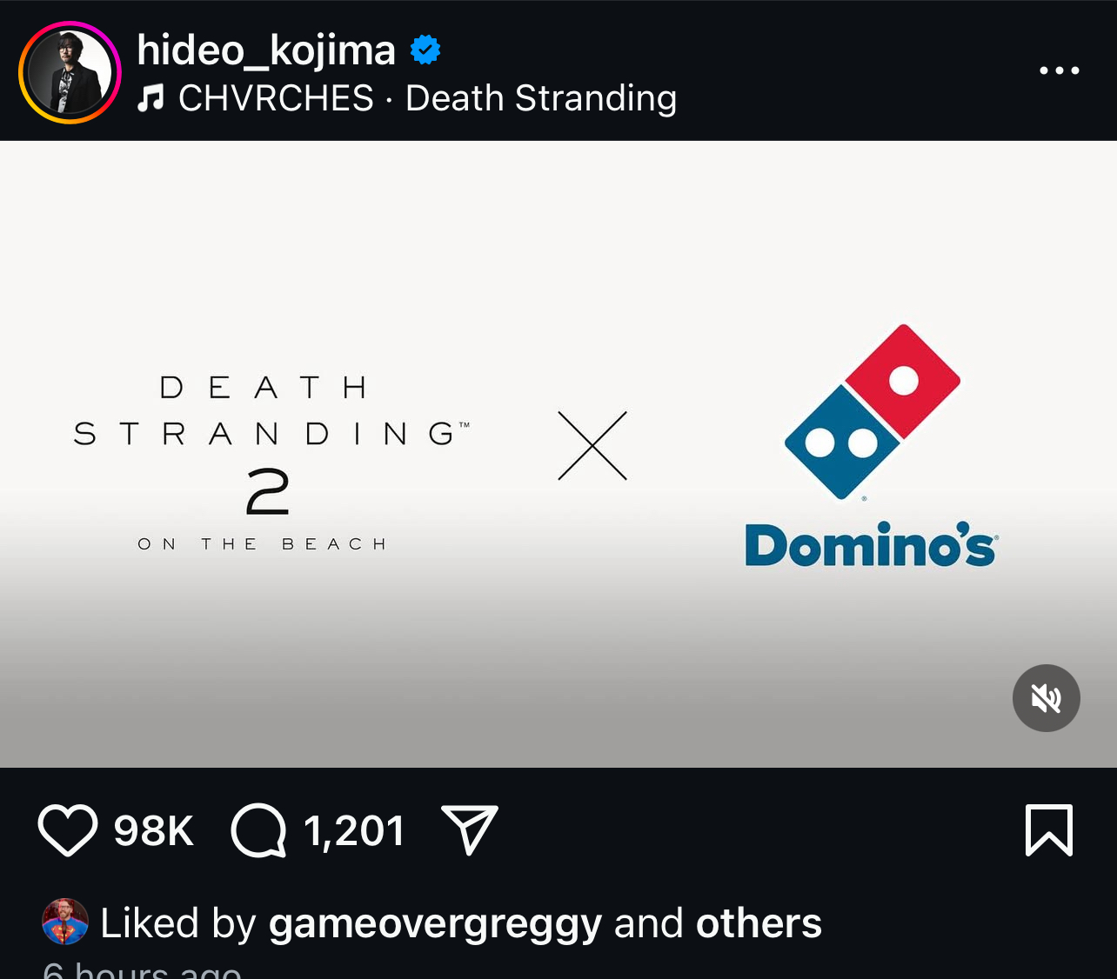Image resolution: width=1117 pixels, height=979 pixels.
Task: Tap the music note audio icon
Action: [x=150, y=98]
